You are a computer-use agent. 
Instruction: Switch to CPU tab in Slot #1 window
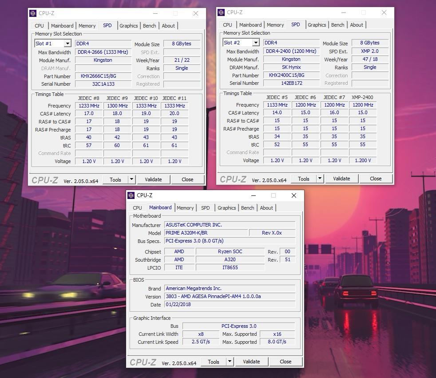pyautogui.click(x=39, y=26)
